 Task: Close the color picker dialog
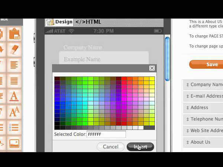tap(152, 68)
